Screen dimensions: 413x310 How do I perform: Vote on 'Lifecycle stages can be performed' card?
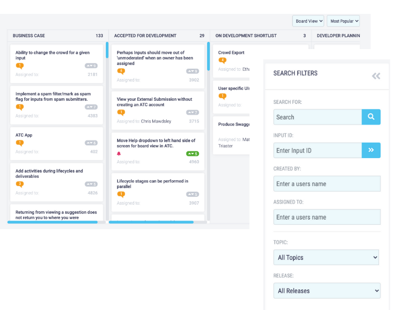(193, 194)
